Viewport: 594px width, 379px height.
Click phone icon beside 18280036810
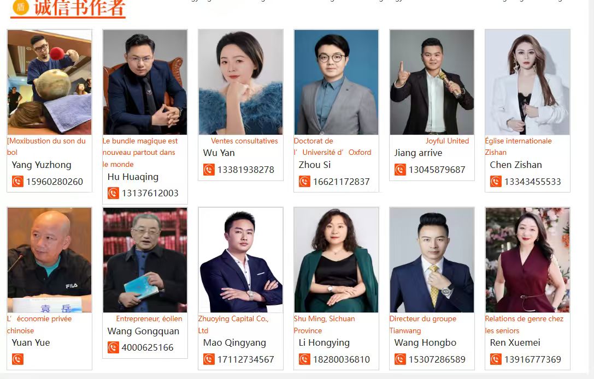(x=304, y=359)
